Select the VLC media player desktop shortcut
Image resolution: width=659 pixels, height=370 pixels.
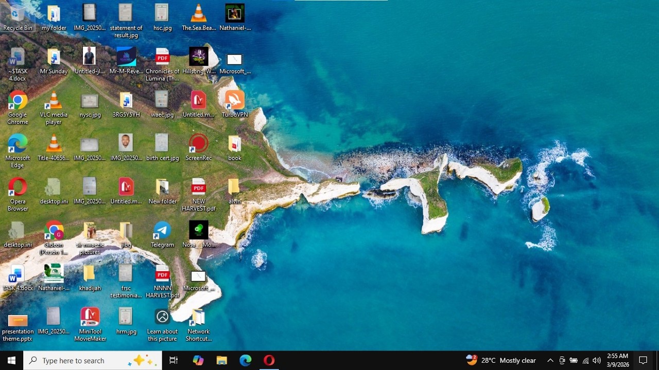(x=54, y=108)
